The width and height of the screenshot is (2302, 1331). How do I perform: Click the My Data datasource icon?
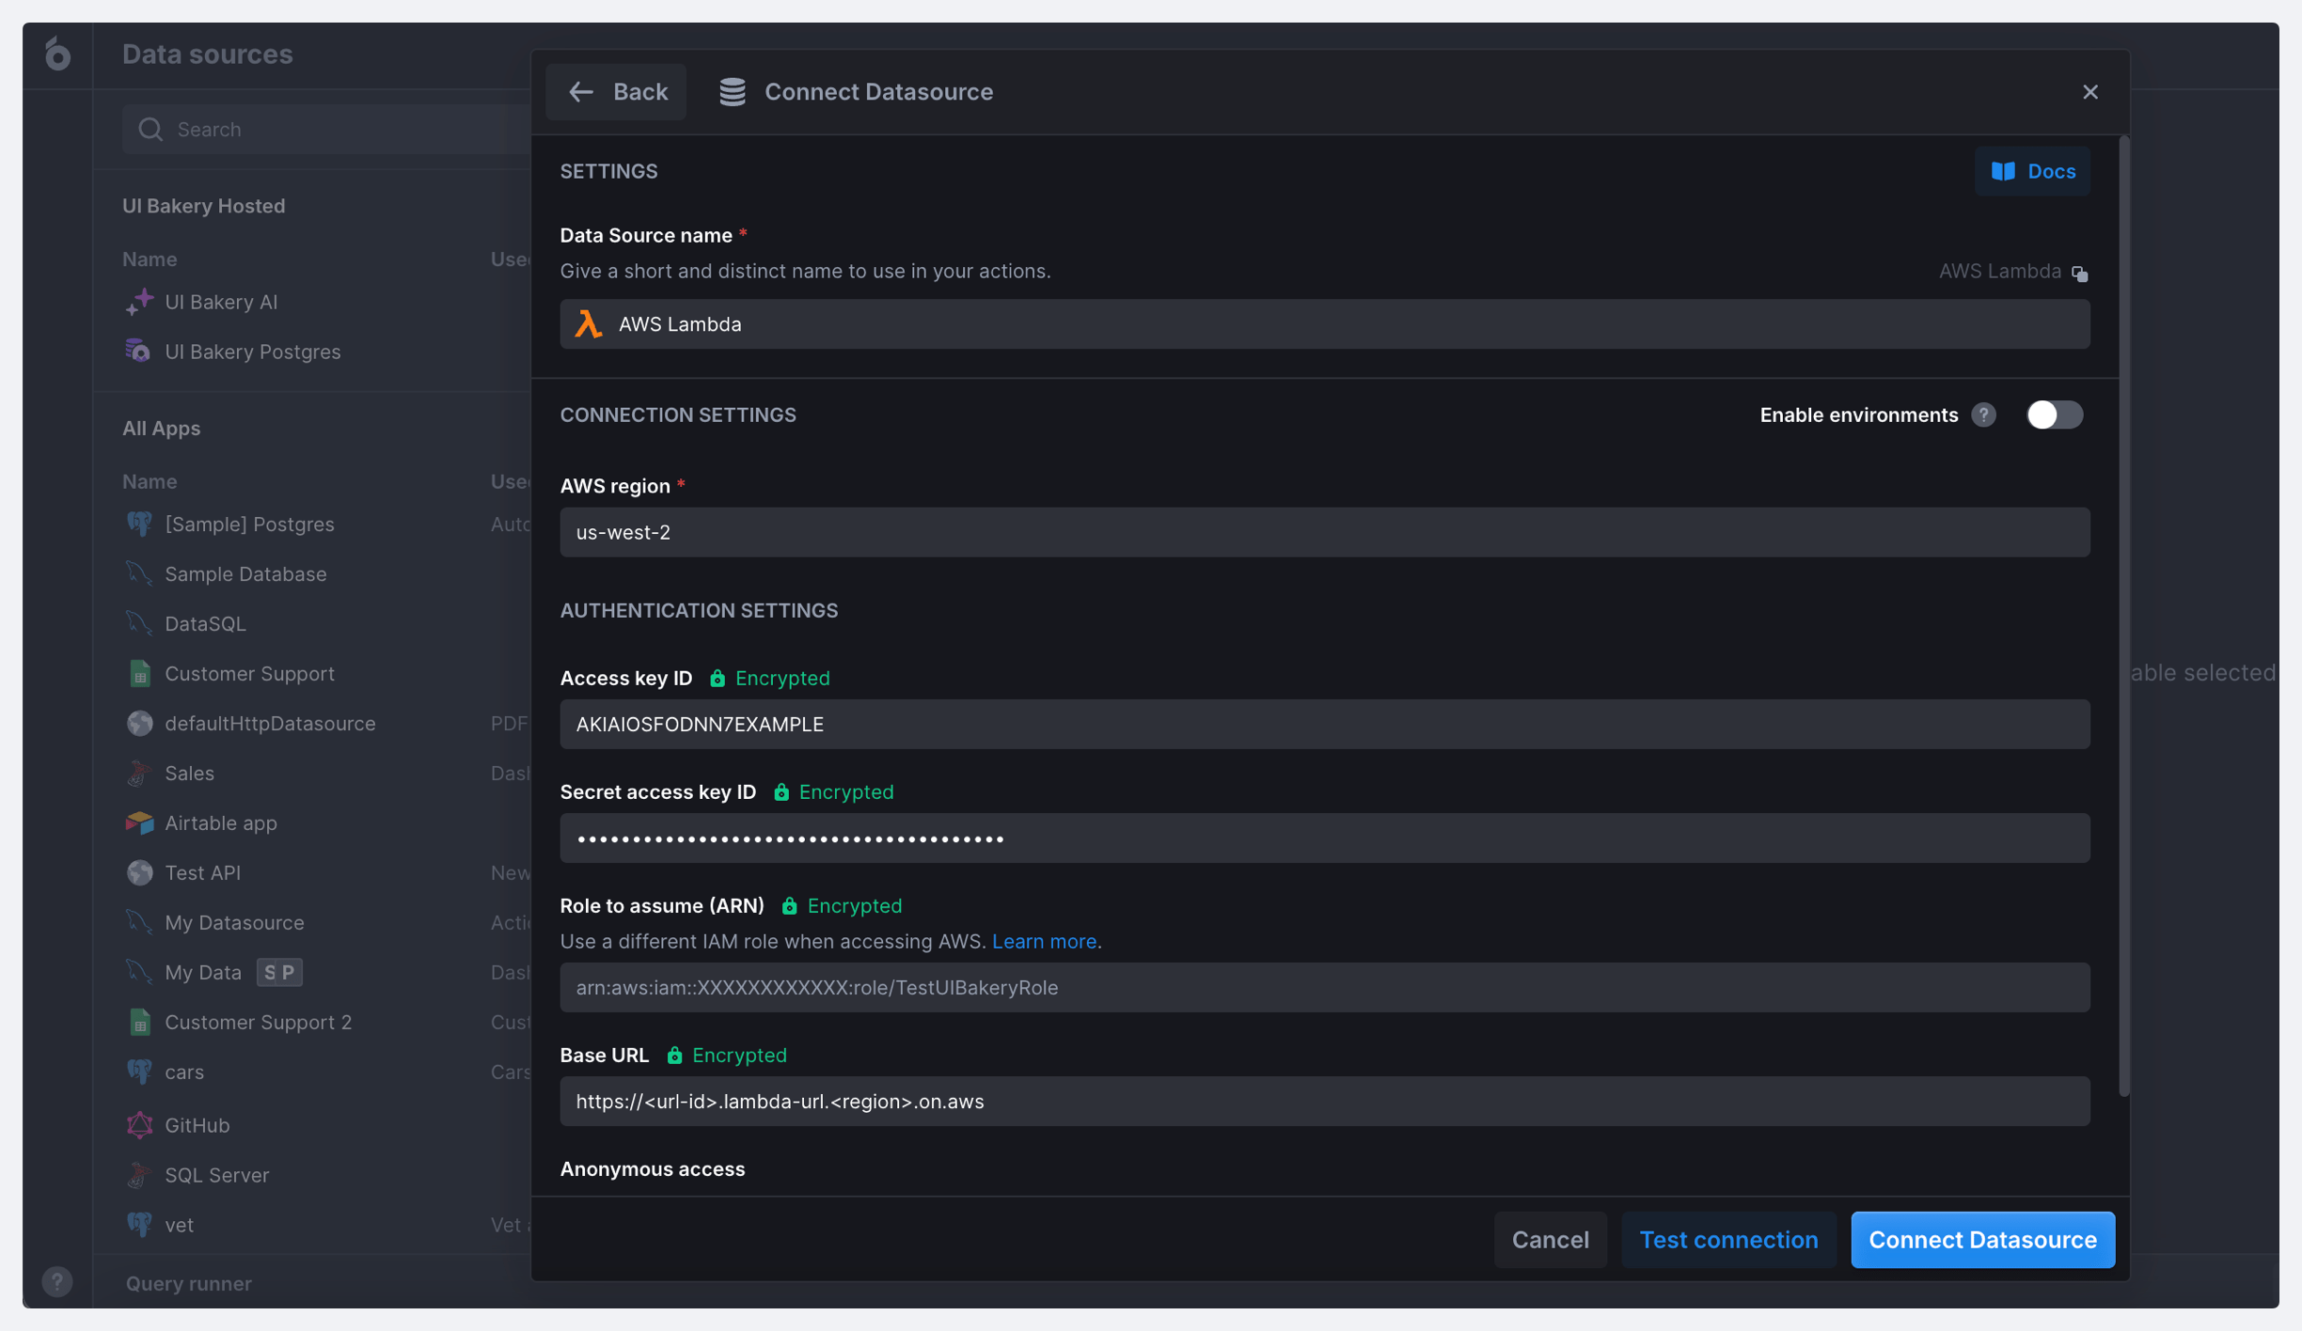139,973
